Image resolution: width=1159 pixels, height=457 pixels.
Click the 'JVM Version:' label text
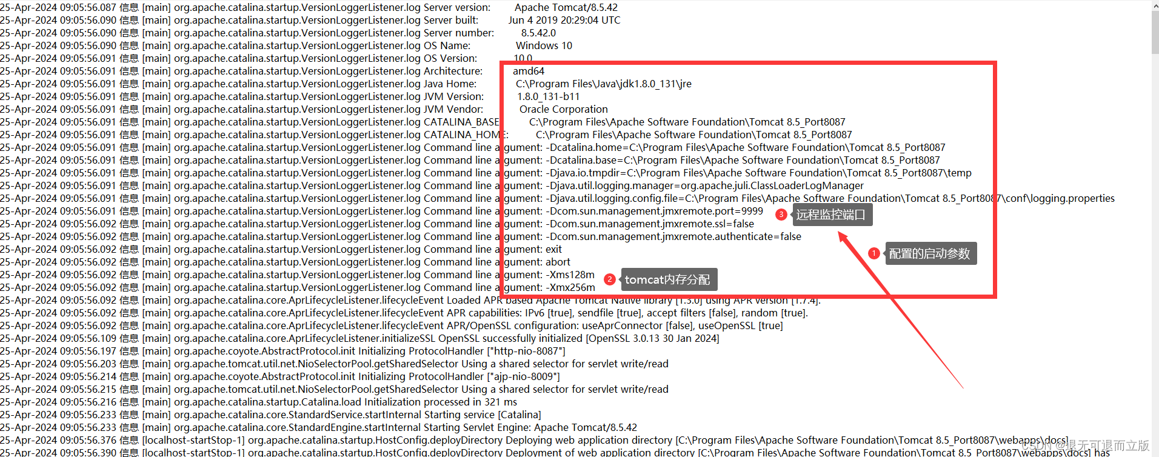pos(453,96)
